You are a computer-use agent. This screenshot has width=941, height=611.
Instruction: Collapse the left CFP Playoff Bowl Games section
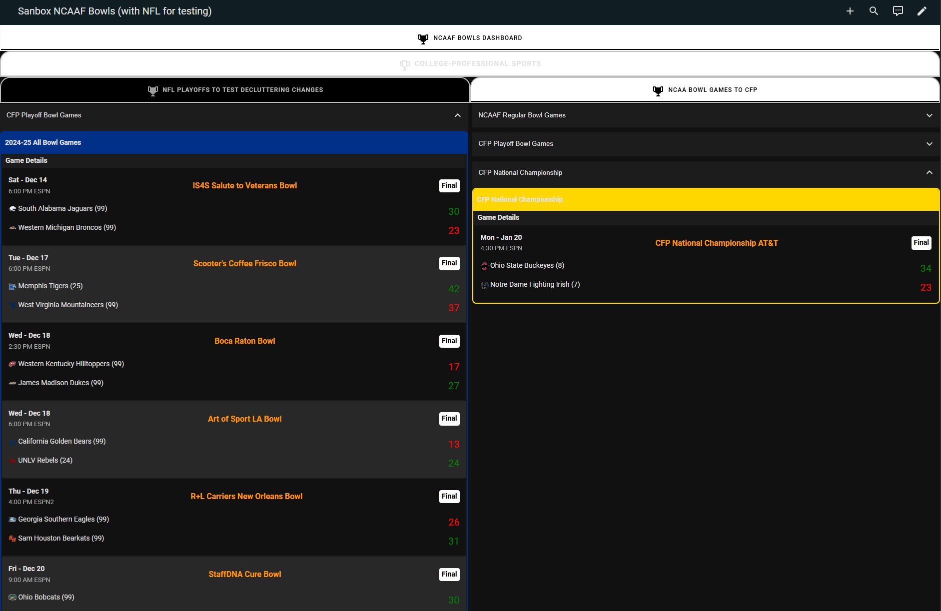457,115
